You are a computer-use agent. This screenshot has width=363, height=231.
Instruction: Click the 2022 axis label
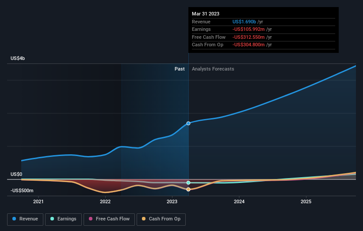(x=105, y=202)
